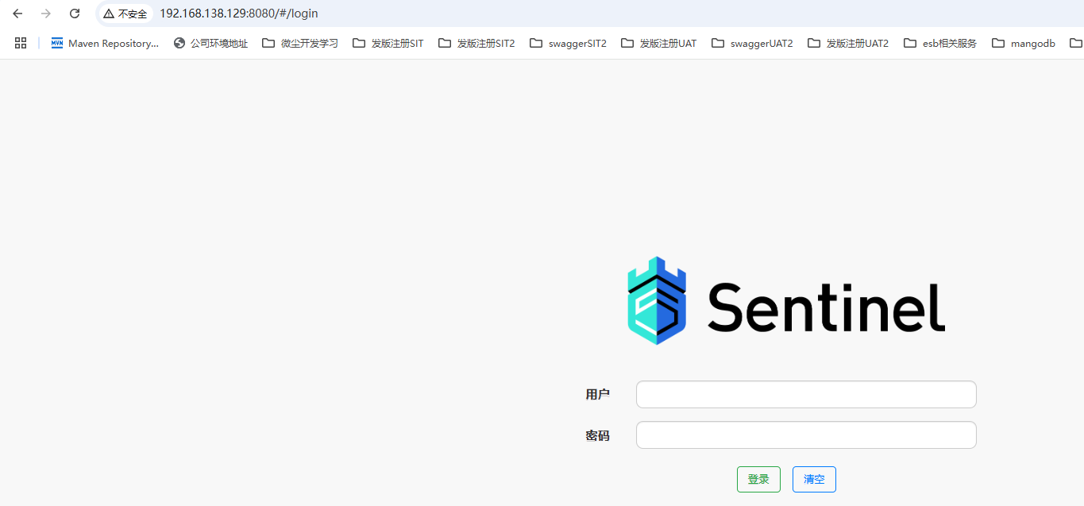Focus the 密码 password input field
Screen dimensions: 1084x506
(806, 435)
